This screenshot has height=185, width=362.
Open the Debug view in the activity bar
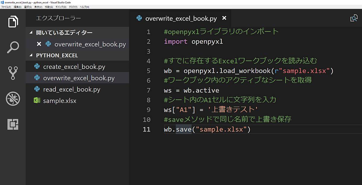(x=12, y=98)
